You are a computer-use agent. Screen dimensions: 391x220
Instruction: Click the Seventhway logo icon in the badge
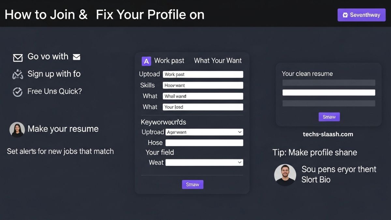345,15
